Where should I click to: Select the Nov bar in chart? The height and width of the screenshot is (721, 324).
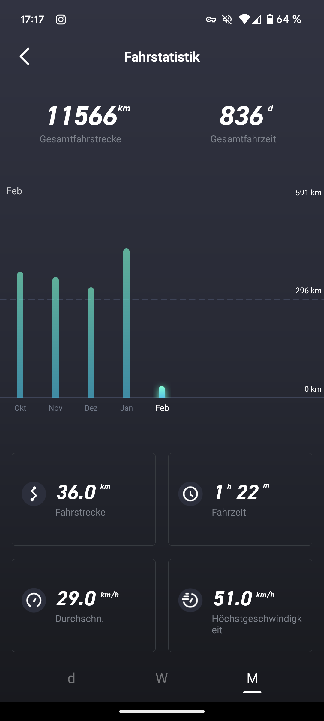55,337
